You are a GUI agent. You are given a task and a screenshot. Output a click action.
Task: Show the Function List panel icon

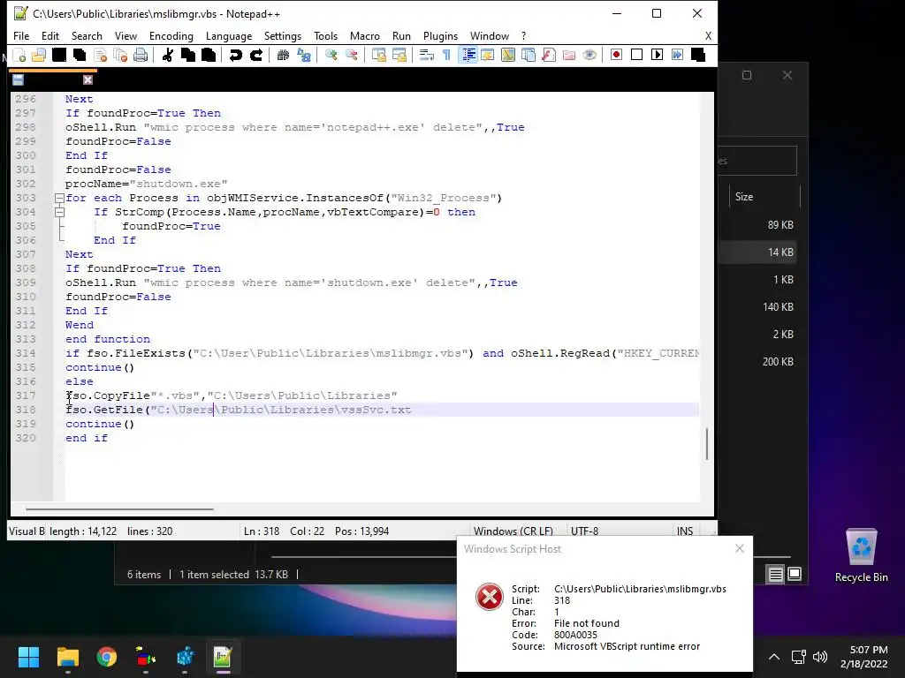(x=548, y=55)
